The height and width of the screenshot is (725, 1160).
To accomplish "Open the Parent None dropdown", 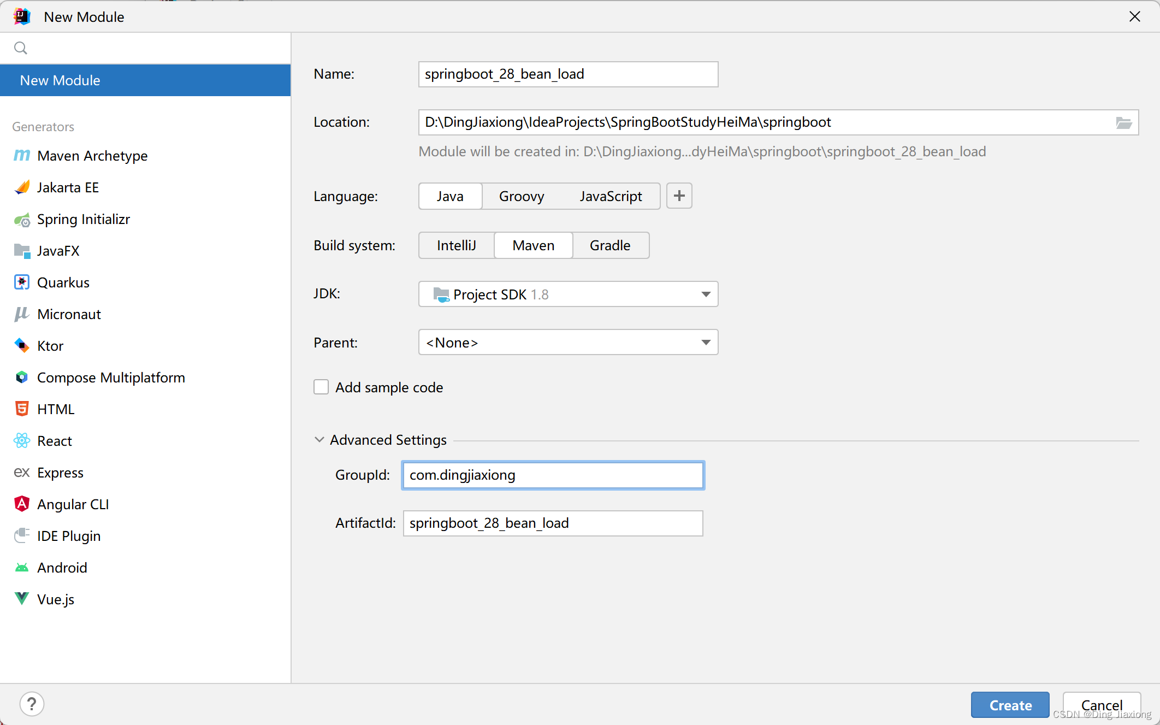I will tap(568, 342).
